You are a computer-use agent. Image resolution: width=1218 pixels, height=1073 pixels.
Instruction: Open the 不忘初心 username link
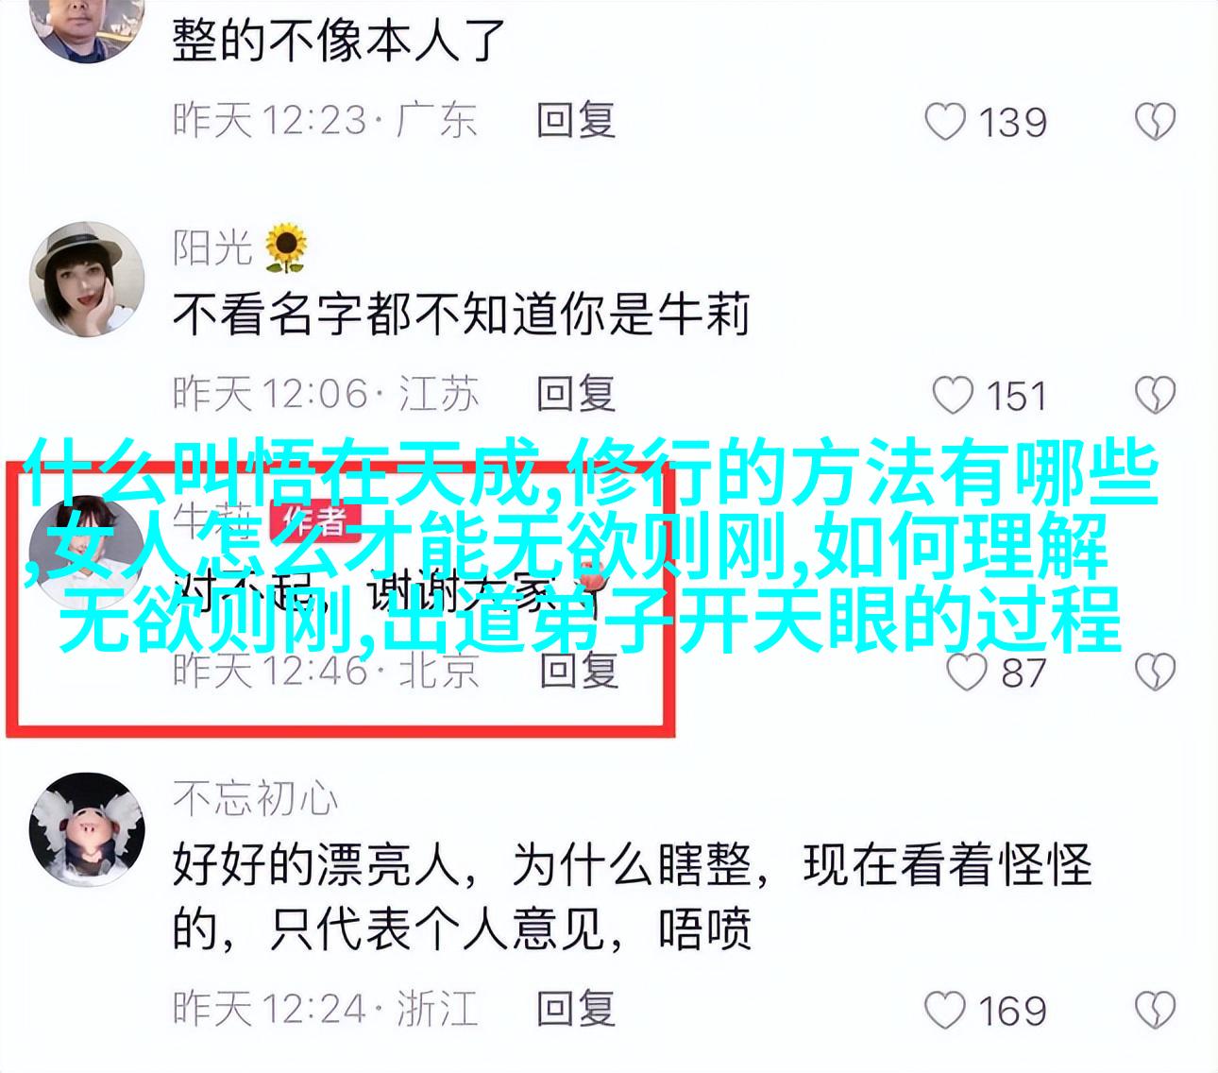coord(255,800)
